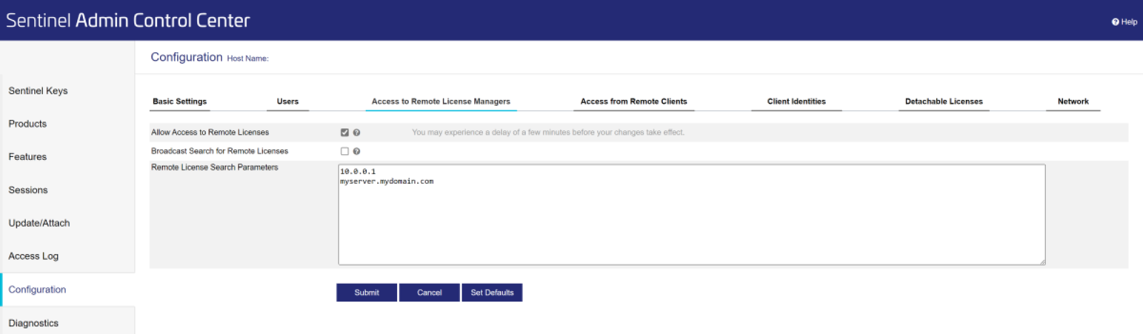Click Set Defaults button
The image size is (1143, 334).
[x=492, y=292]
